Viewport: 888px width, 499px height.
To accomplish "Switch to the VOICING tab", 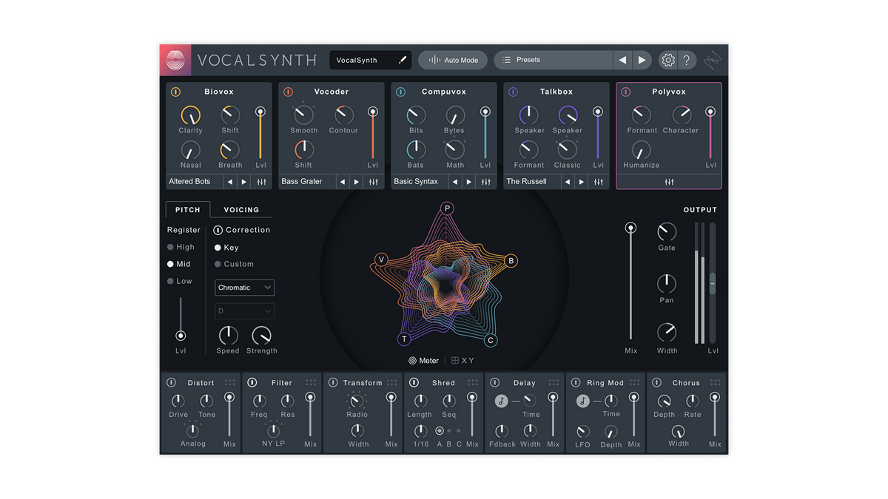I will [242, 210].
